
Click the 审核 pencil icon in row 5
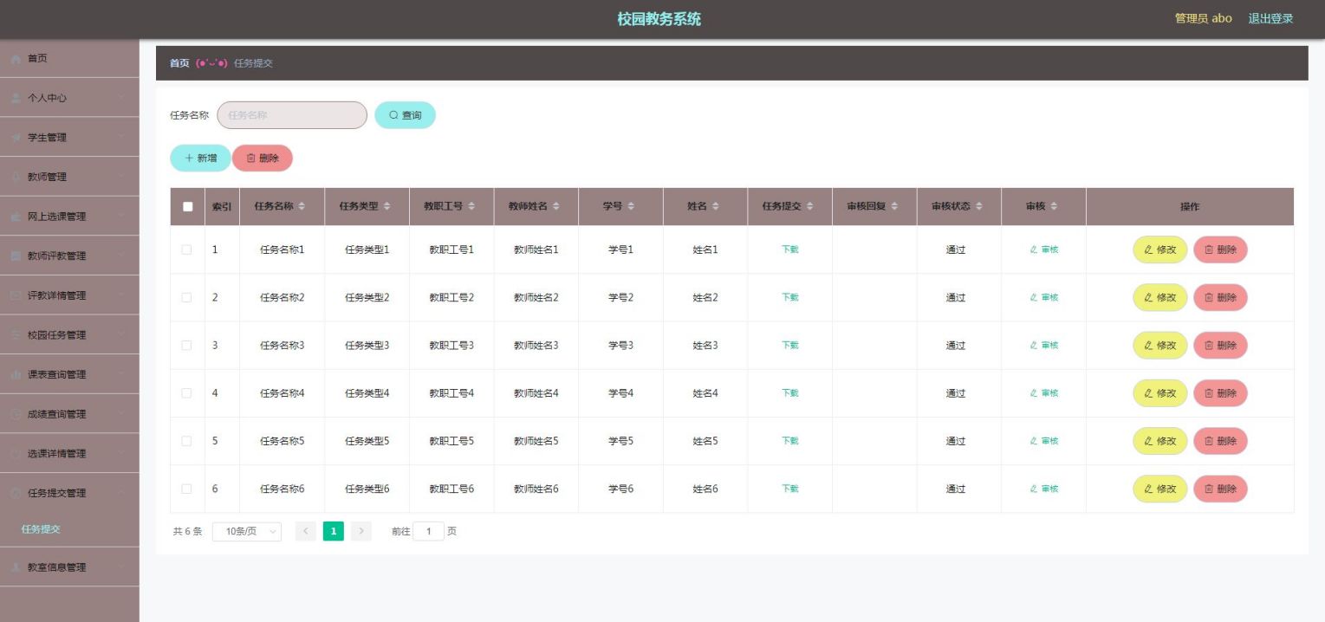pyautogui.click(x=1034, y=440)
